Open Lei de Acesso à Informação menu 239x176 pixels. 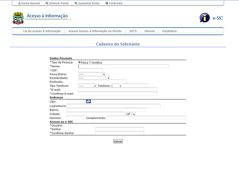[x=42, y=31]
